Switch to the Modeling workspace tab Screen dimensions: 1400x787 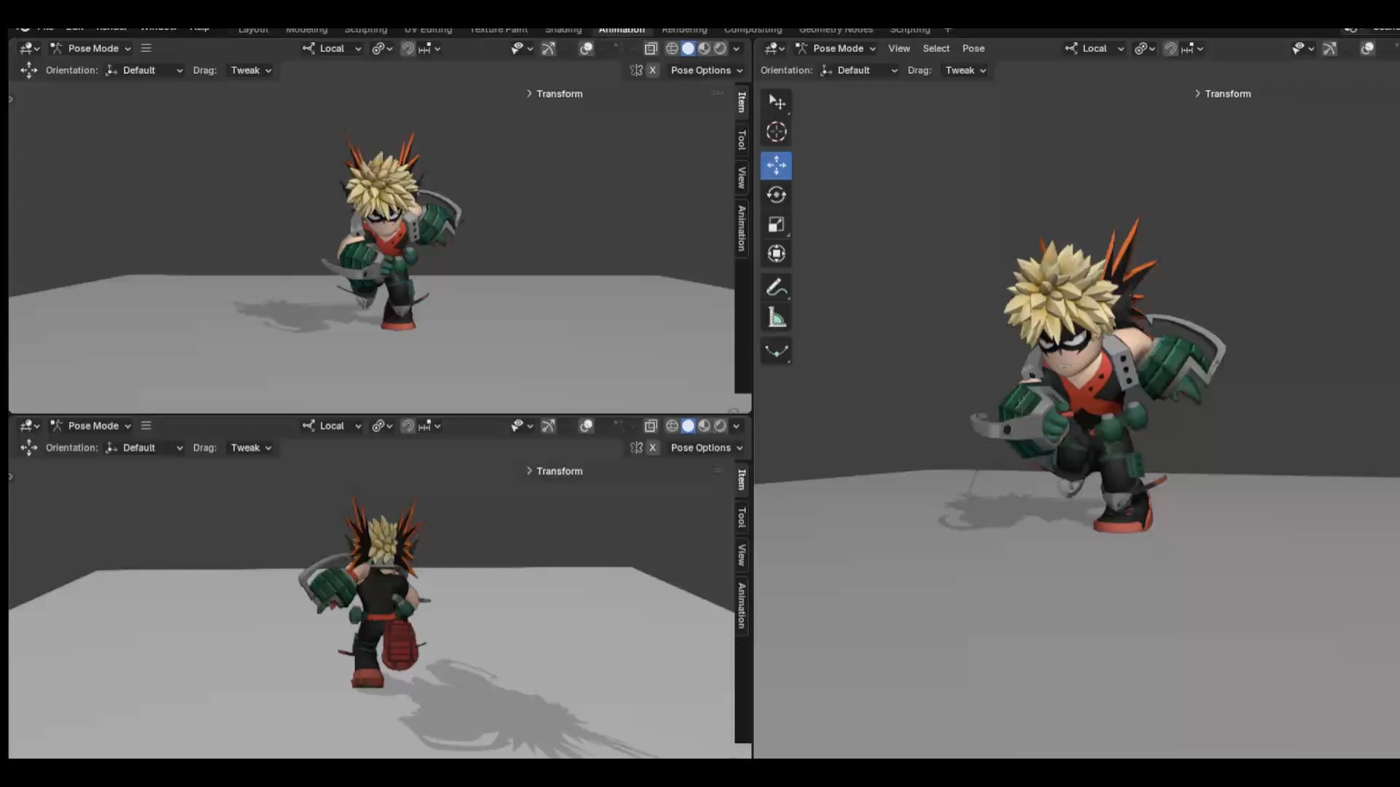pyautogui.click(x=306, y=29)
